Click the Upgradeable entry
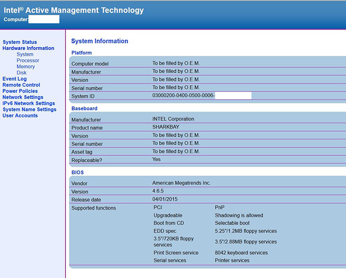 click(168, 215)
